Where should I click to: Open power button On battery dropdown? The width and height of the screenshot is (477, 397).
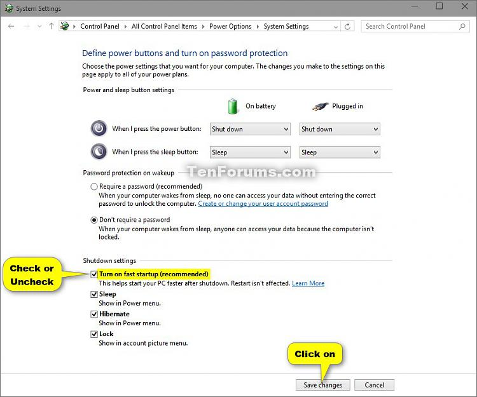point(250,130)
